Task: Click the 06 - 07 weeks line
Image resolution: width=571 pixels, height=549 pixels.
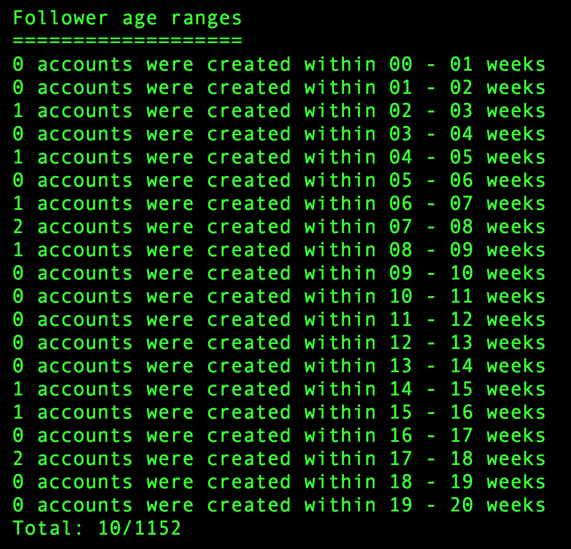Action: pos(279,204)
